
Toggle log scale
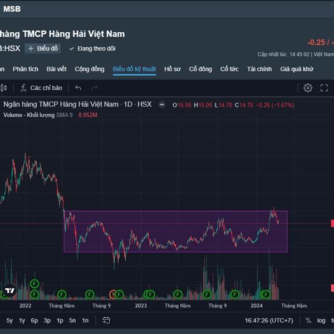click(x=321, y=321)
